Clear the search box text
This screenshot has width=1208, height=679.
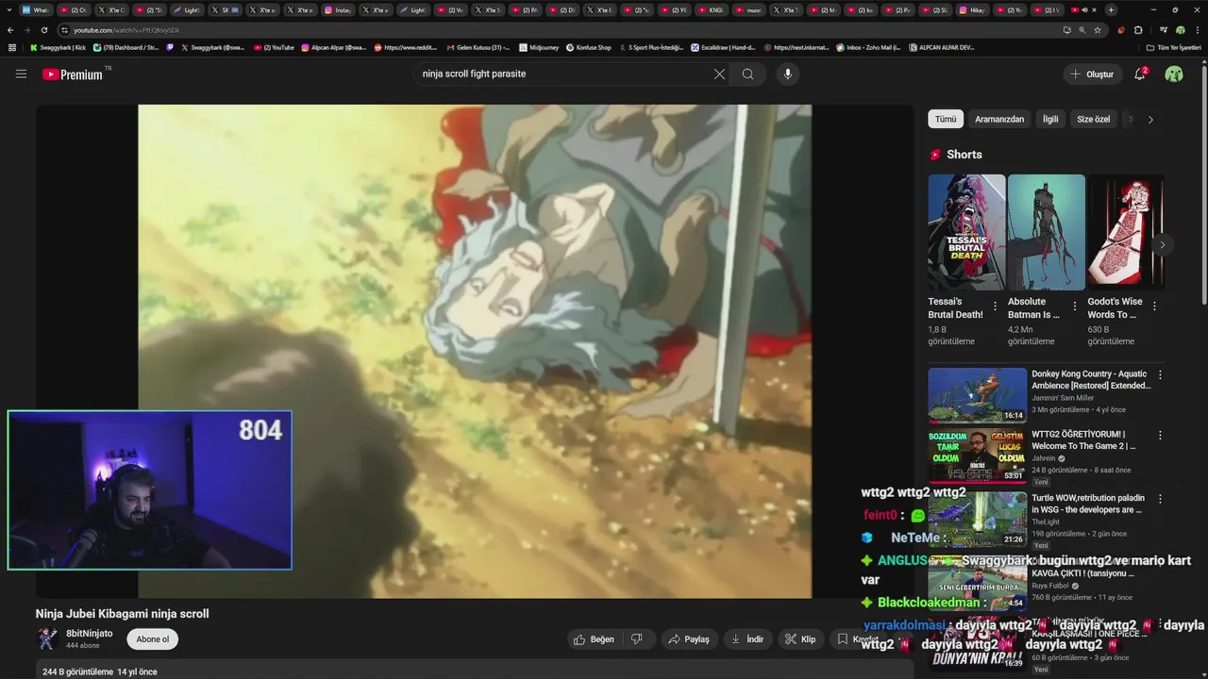719,74
